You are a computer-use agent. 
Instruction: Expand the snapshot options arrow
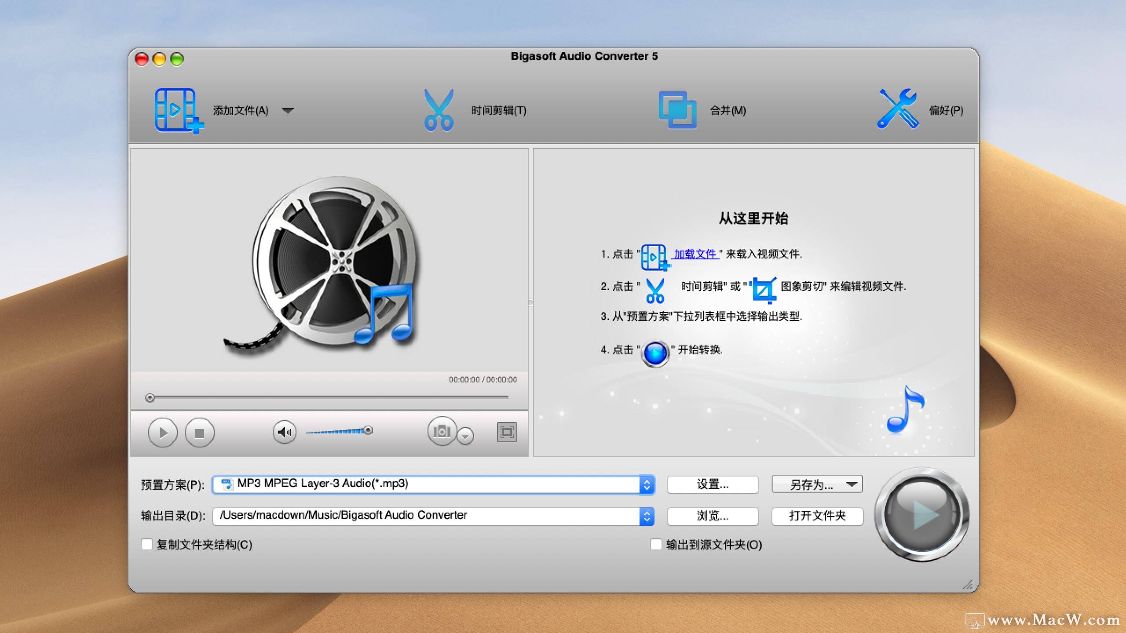coord(465,436)
